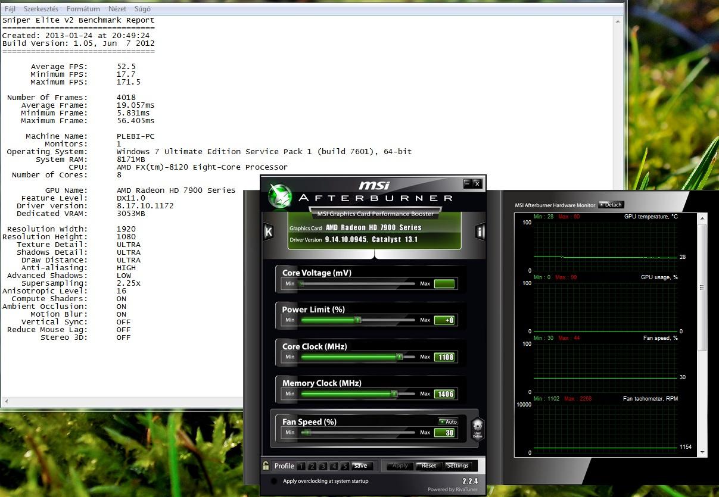Open the Fájl menu in Notepad
The height and width of the screenshot is (497, 719).
pyautogui.click(x=10, y=9)
